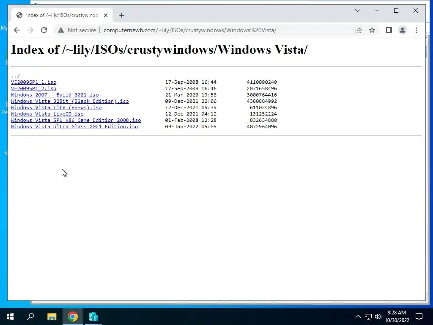Click the address bar URL
433x325 pixels.
(190, 30)
